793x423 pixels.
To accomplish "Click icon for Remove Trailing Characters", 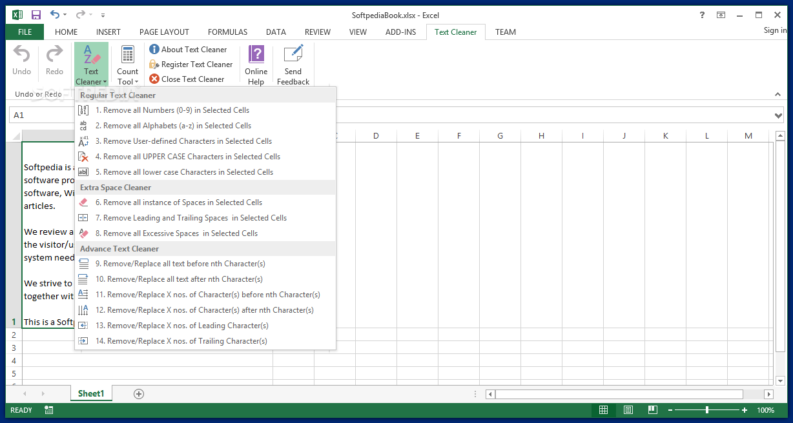I will (x=83, y=341).
